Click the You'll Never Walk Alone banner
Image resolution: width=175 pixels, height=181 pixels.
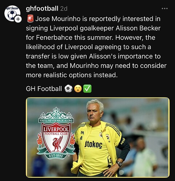(56, 120)
